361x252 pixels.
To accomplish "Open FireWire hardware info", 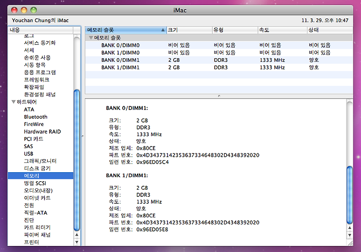I will 34,124.
